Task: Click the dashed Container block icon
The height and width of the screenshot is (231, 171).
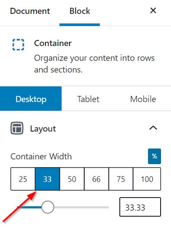Action: (18, 45)
